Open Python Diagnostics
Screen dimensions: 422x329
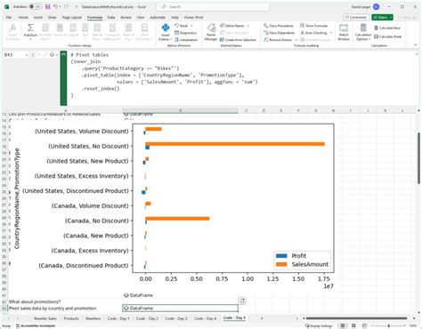pos(185,33)
